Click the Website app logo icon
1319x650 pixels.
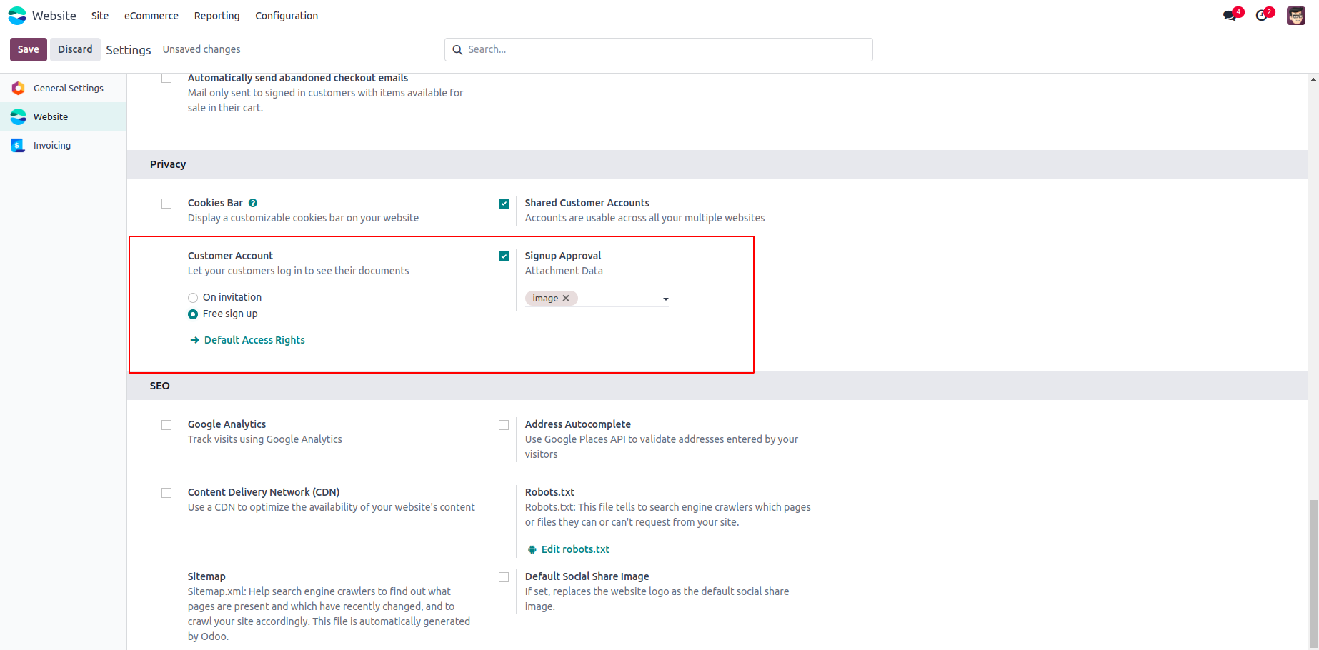pyautogui.click(x=17, y=16)
